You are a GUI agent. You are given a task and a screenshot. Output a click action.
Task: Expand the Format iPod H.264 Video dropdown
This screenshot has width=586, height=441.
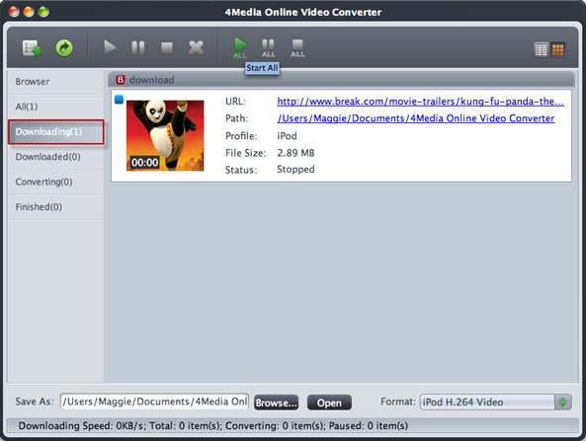pos(495,403)
